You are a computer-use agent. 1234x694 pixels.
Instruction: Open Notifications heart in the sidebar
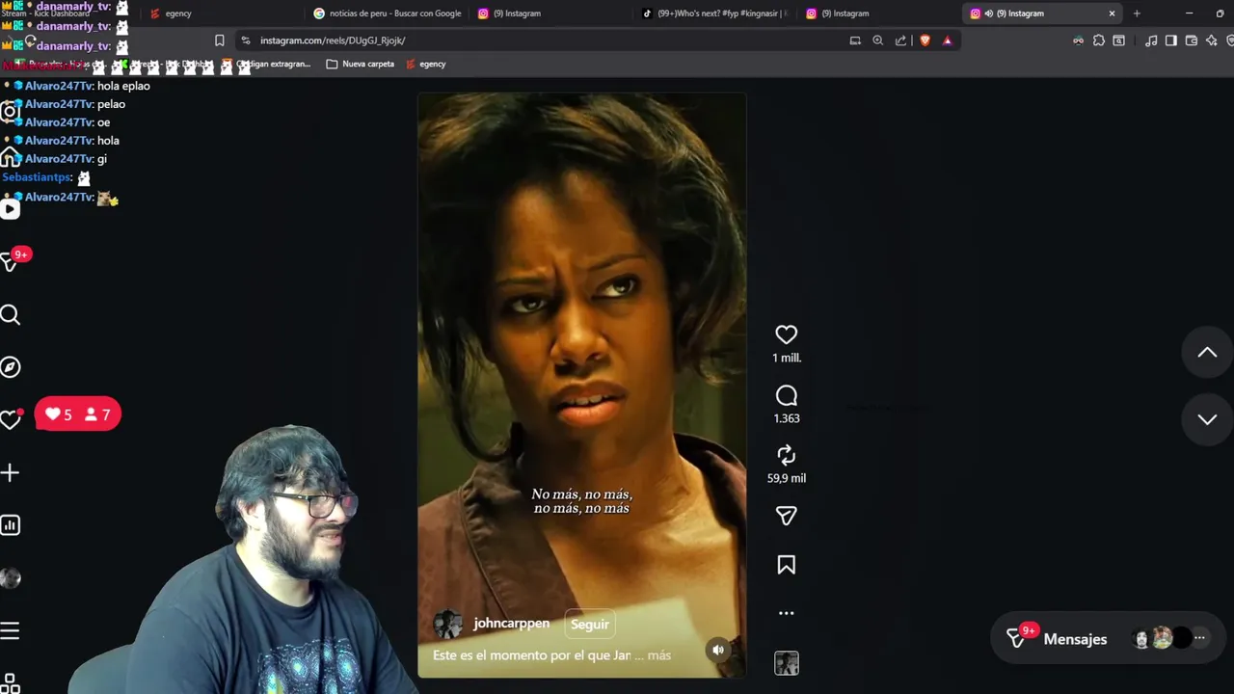point(11,419)
